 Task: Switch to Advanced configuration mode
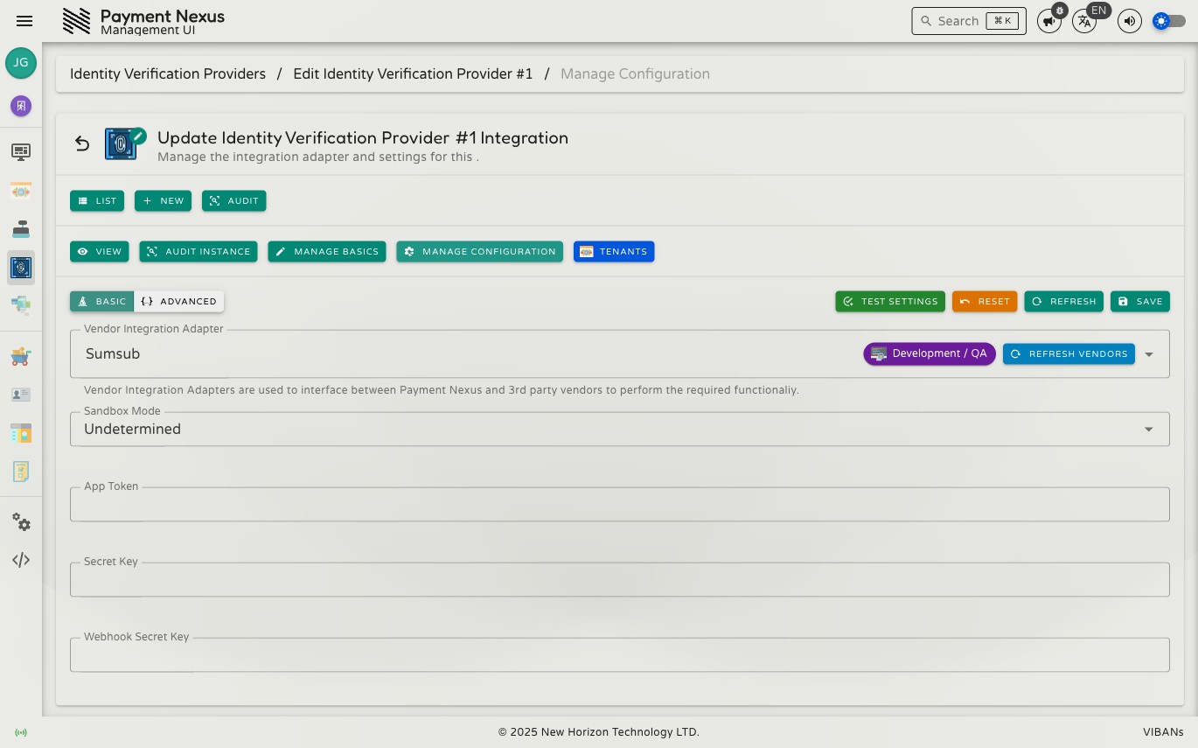pos(179,301)
